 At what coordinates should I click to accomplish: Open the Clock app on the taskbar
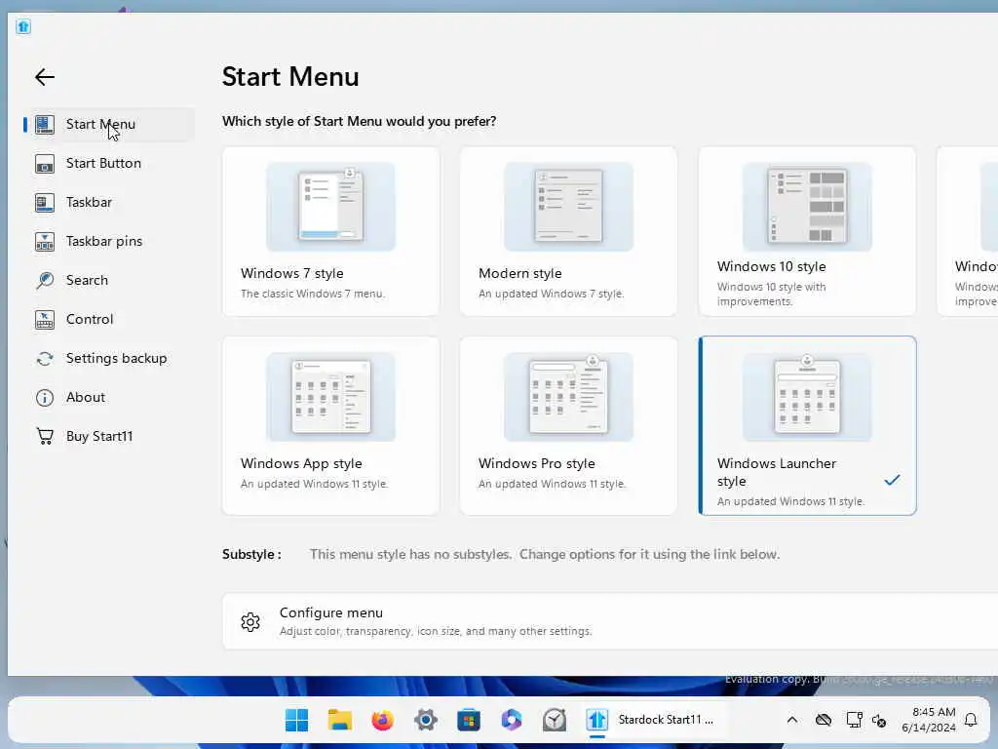[555, 721]
